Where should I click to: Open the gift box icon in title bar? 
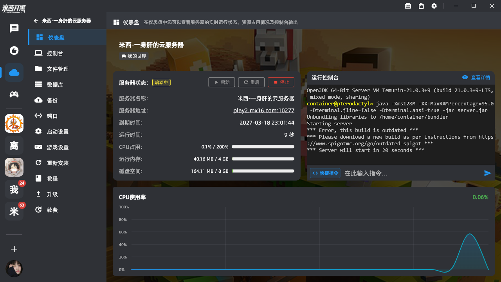pos(408,6)
